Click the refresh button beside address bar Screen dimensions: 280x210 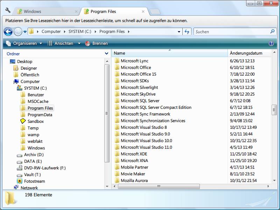187,32
